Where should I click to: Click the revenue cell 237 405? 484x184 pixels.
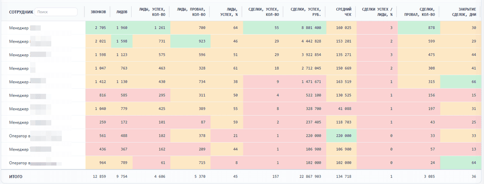coord(305,123)
